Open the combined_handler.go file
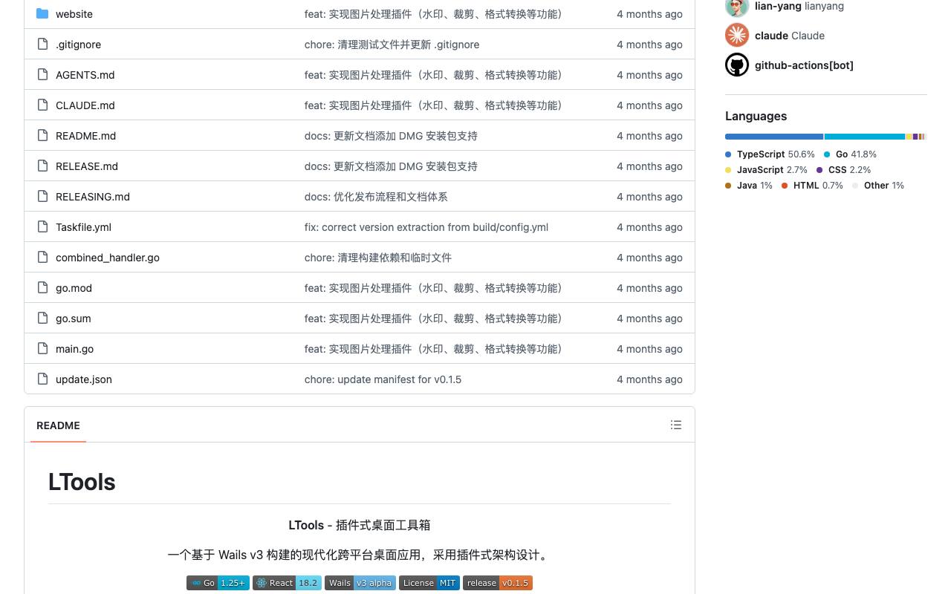The width and height of the screenshot is (951, 594). coord(108,258)
